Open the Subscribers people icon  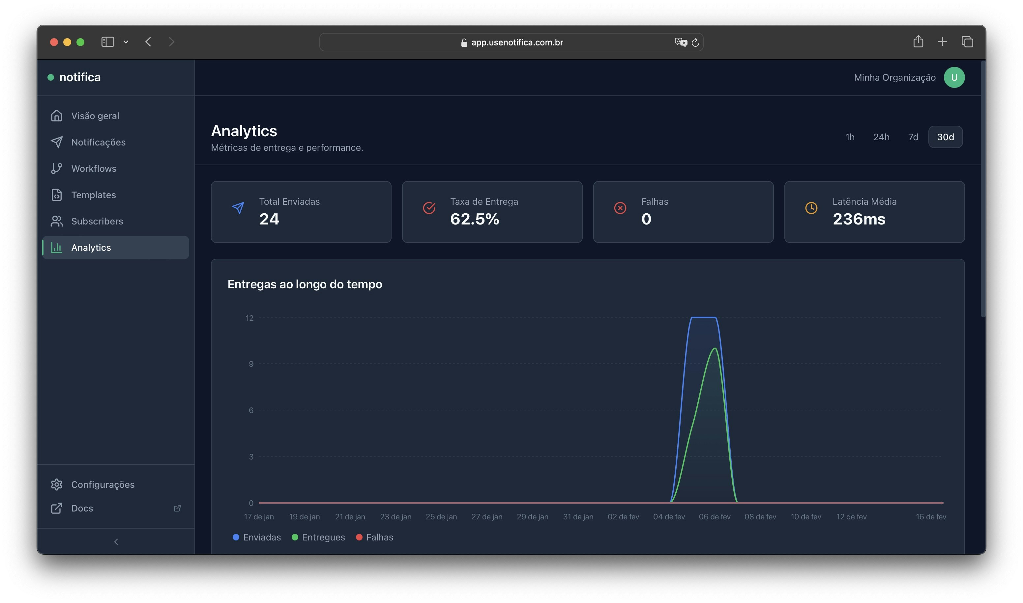tap(57, 222)
